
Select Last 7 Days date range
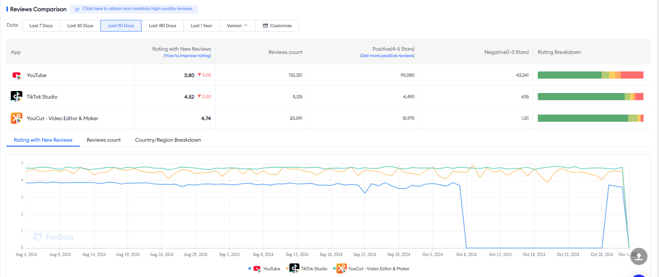pos(41,26)
